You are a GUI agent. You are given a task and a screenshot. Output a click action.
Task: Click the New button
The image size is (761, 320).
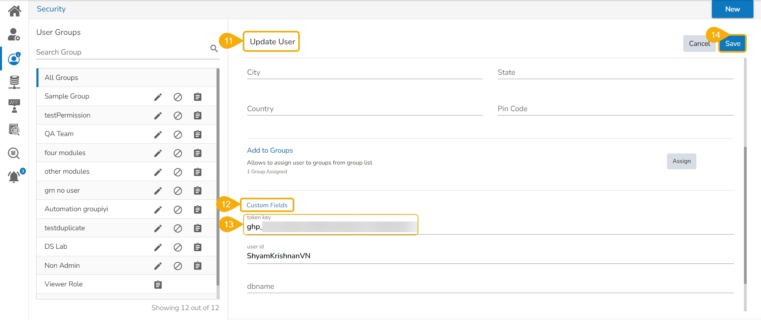coord(732,9)
